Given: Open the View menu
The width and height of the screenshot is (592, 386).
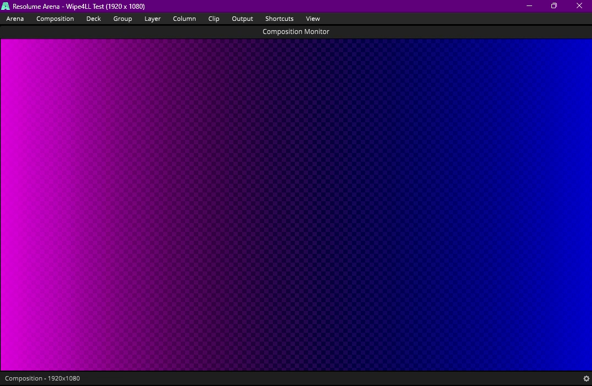Looking at the screenshot, I should click(313, 19).
